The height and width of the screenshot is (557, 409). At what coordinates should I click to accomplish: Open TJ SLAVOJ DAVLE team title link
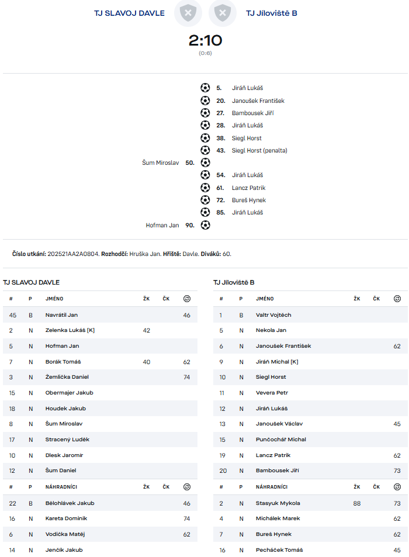(129, 13)
